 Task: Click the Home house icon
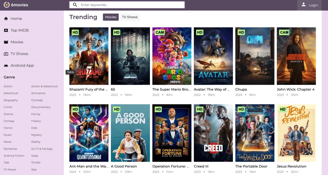(x=6, y=19)
